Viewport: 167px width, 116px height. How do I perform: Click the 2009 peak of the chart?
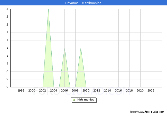point(81,48)
